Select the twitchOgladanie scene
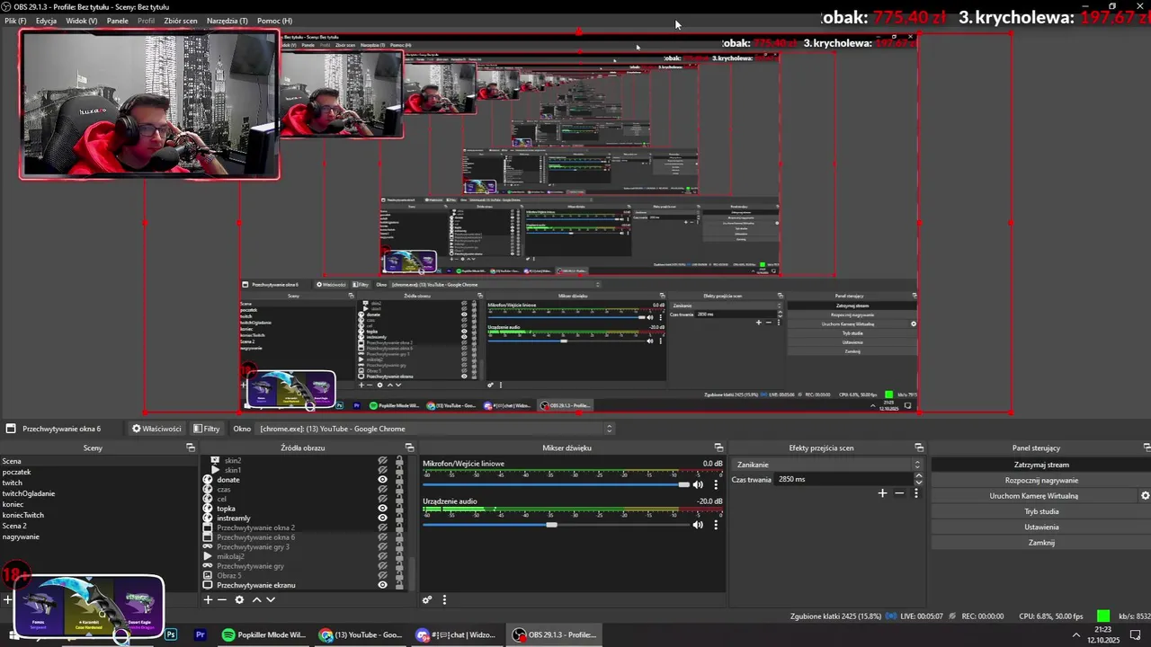This screenshot has height=647, width=1151. (x=28, y=493)
